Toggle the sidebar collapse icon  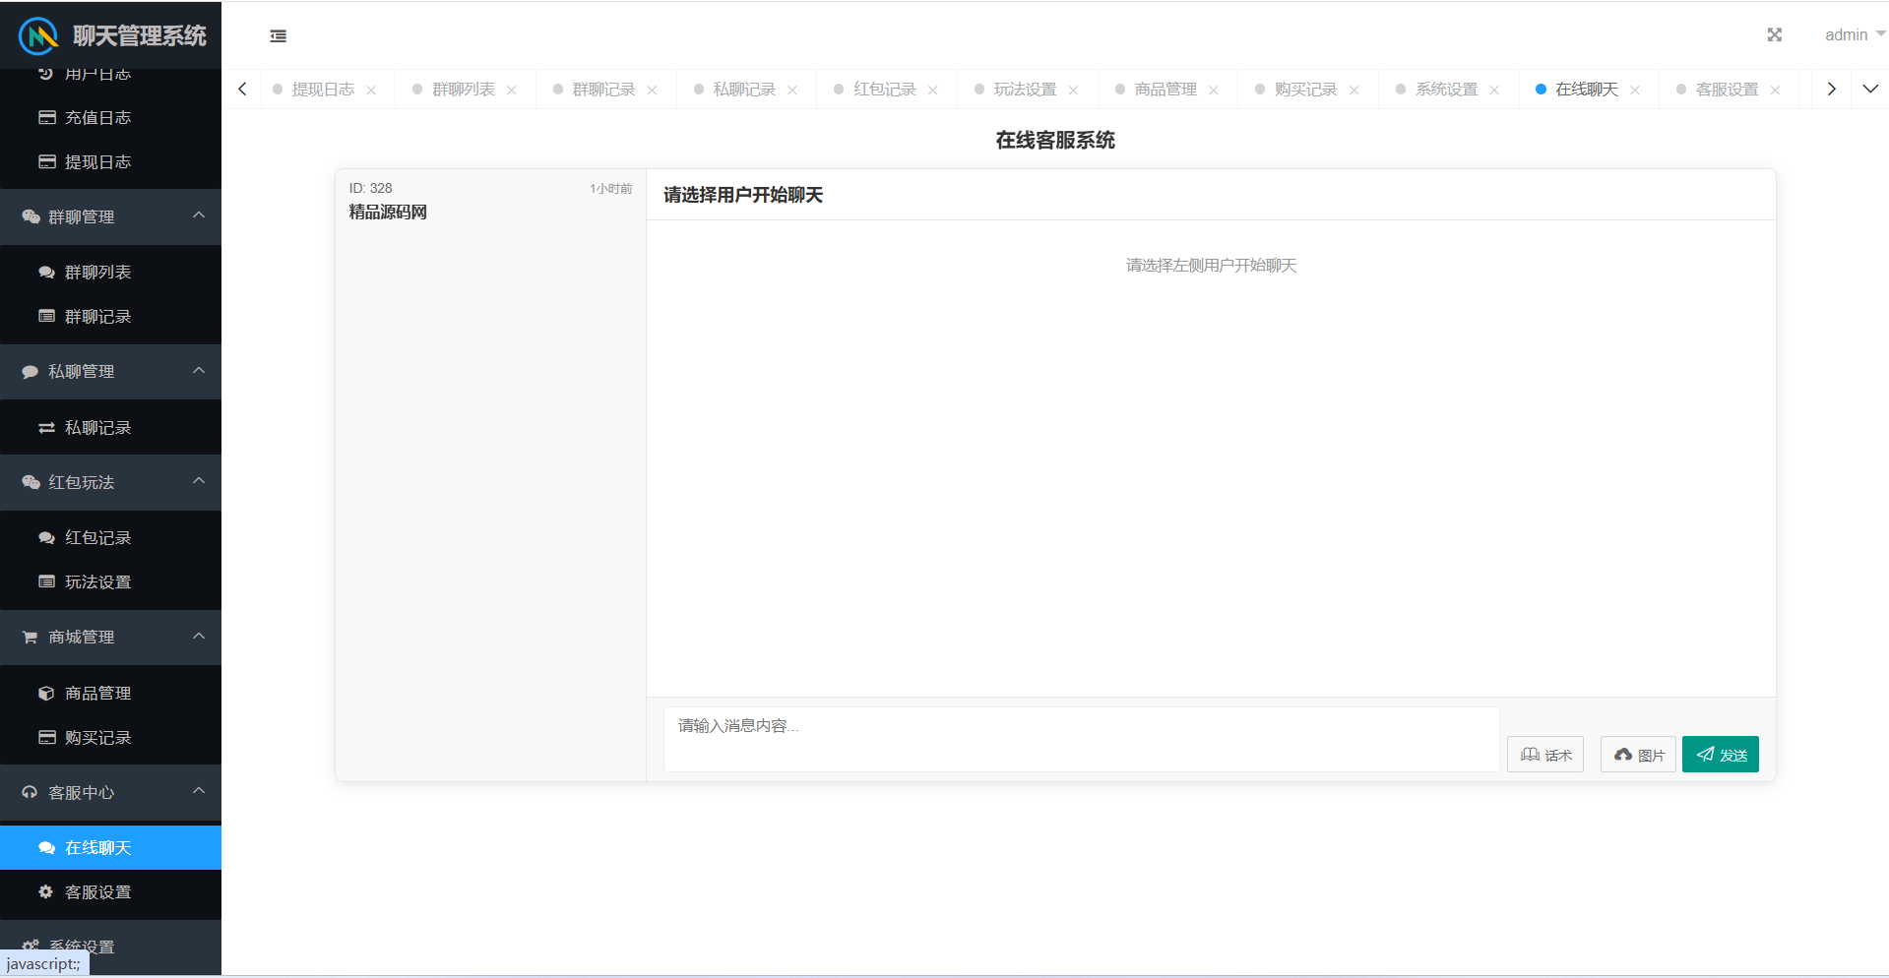pyautogui.click(x=279, y=36)
